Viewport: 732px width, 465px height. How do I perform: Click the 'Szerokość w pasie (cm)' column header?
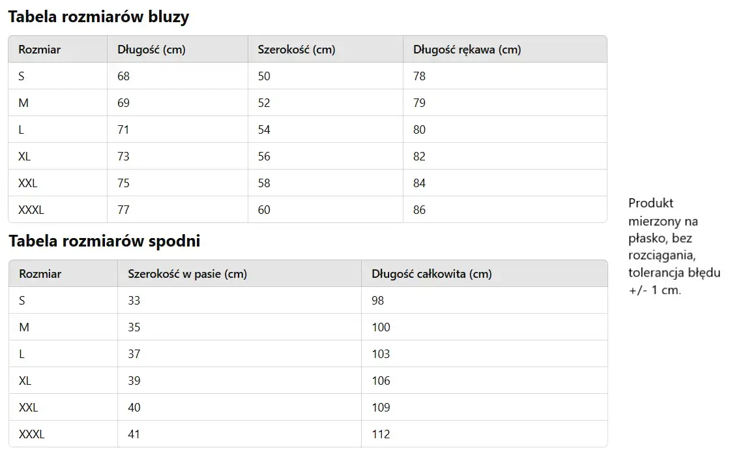click(187, 274)
